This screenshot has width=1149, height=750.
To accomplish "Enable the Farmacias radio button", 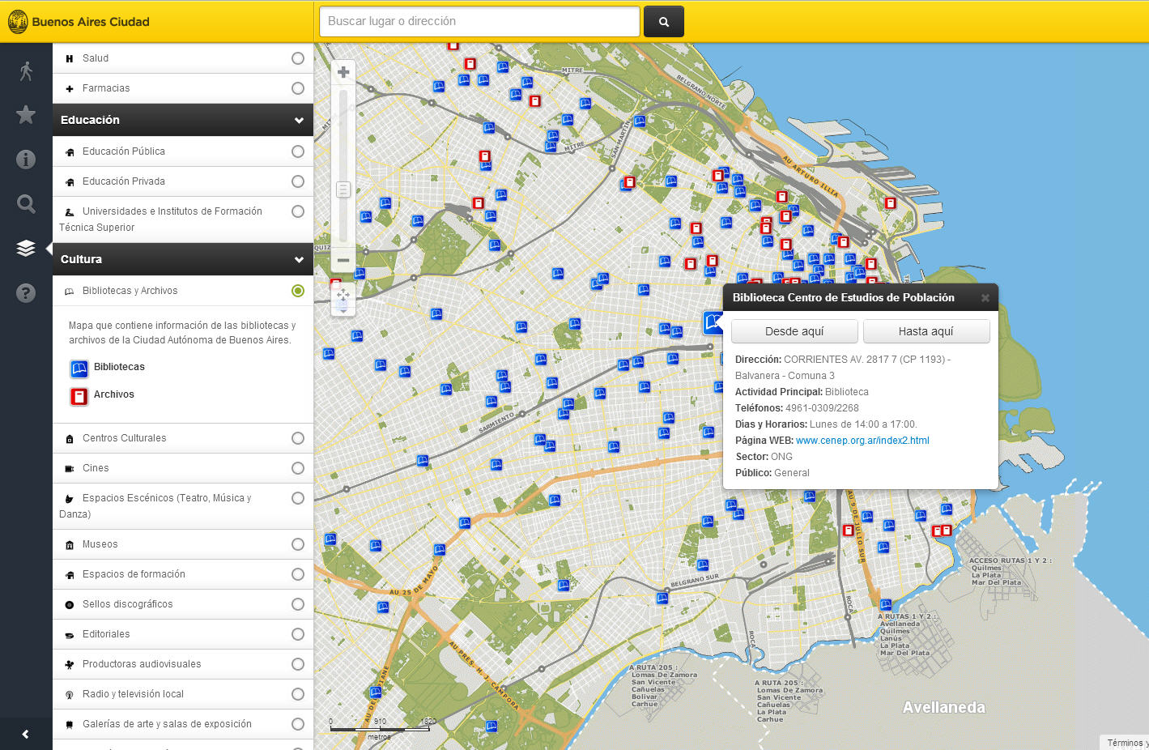I will click(297, 88).
